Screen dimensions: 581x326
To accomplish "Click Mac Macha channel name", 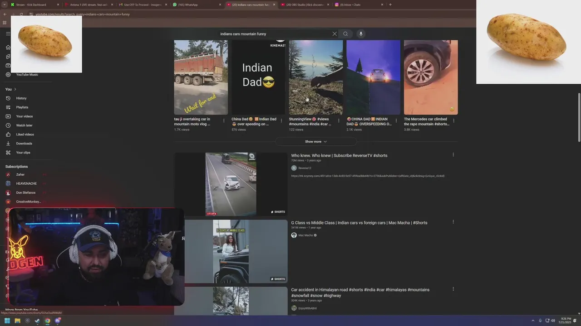I will point(305,235).
